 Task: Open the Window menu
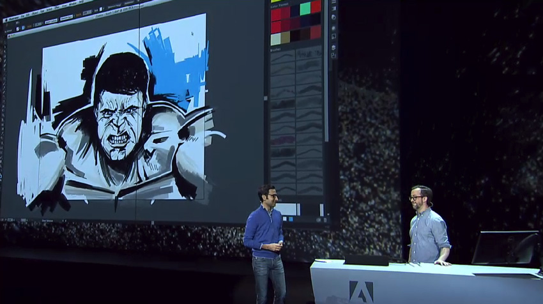(x=72, y=4)
